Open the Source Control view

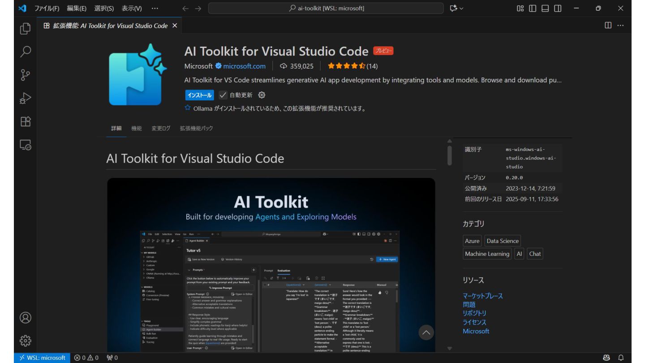click(x=26, y=75)
